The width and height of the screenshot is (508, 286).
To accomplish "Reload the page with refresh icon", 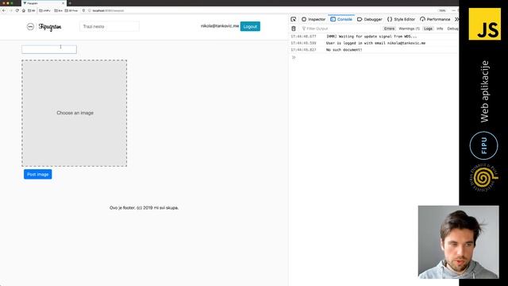I will click(17, 10).
